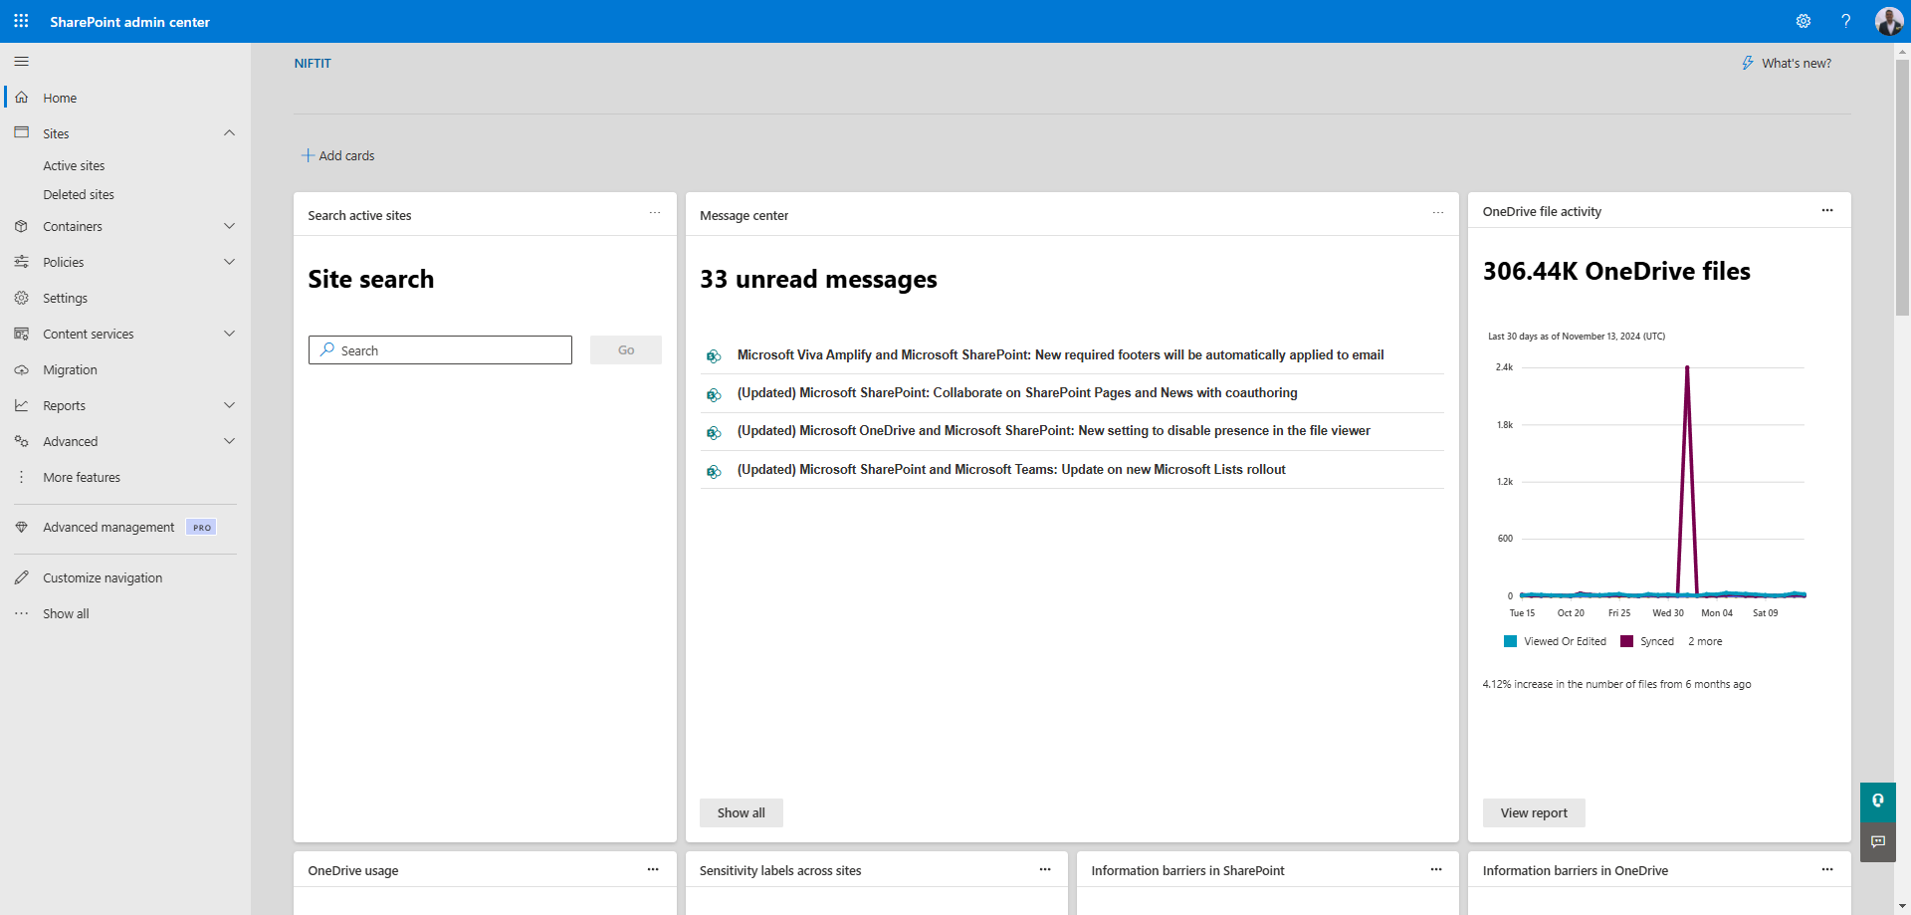Expand the Content services chevron
The width and height of the screenshot is (1911, 915).
click(x=229, y=334)
